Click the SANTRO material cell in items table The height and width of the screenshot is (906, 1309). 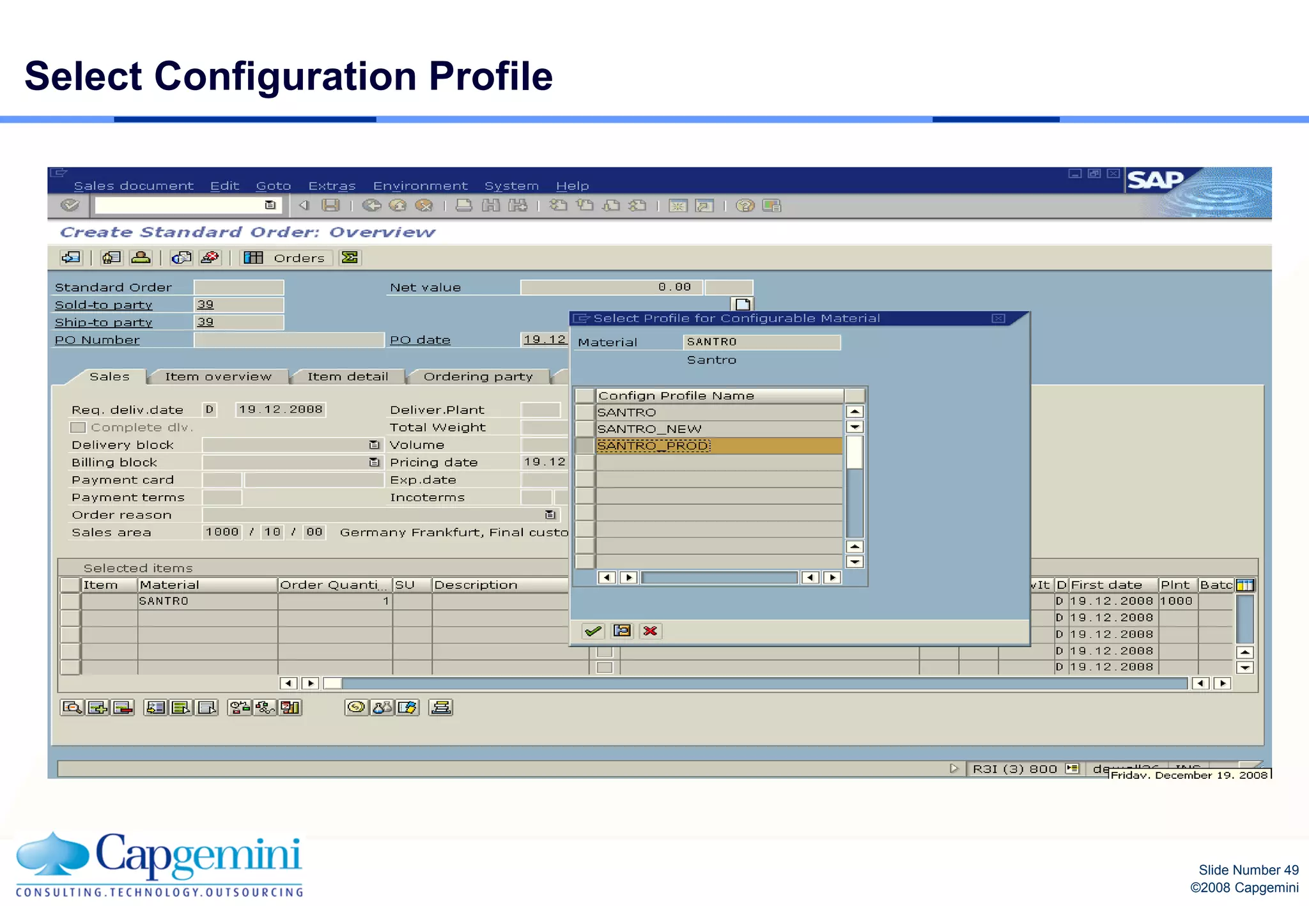click(x=208, y=601)
